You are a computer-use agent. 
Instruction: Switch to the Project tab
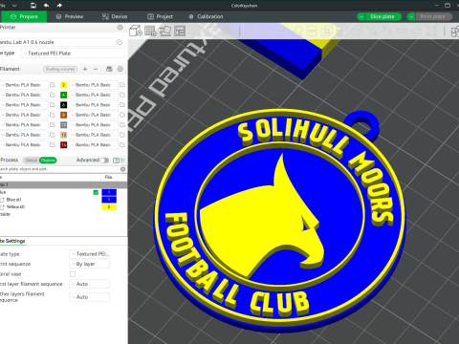point(161,16)
